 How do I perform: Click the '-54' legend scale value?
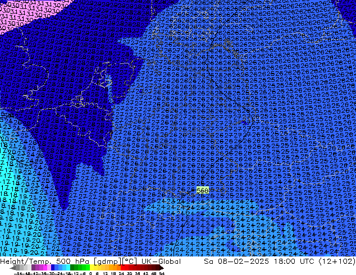pos(18,273)
